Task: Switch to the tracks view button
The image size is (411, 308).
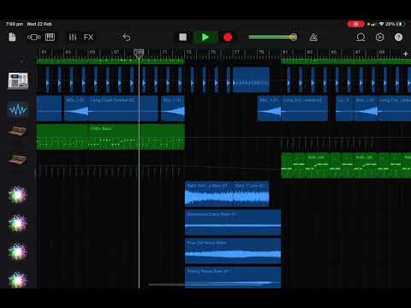Action: coord(33,37)
